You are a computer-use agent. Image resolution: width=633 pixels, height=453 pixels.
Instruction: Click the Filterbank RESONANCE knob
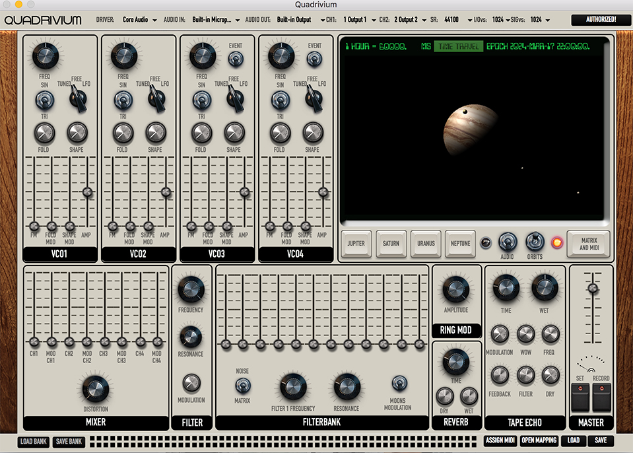(347, 387)
